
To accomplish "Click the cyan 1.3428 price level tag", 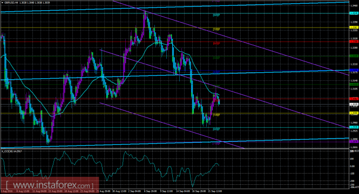I will coord(354,13).
